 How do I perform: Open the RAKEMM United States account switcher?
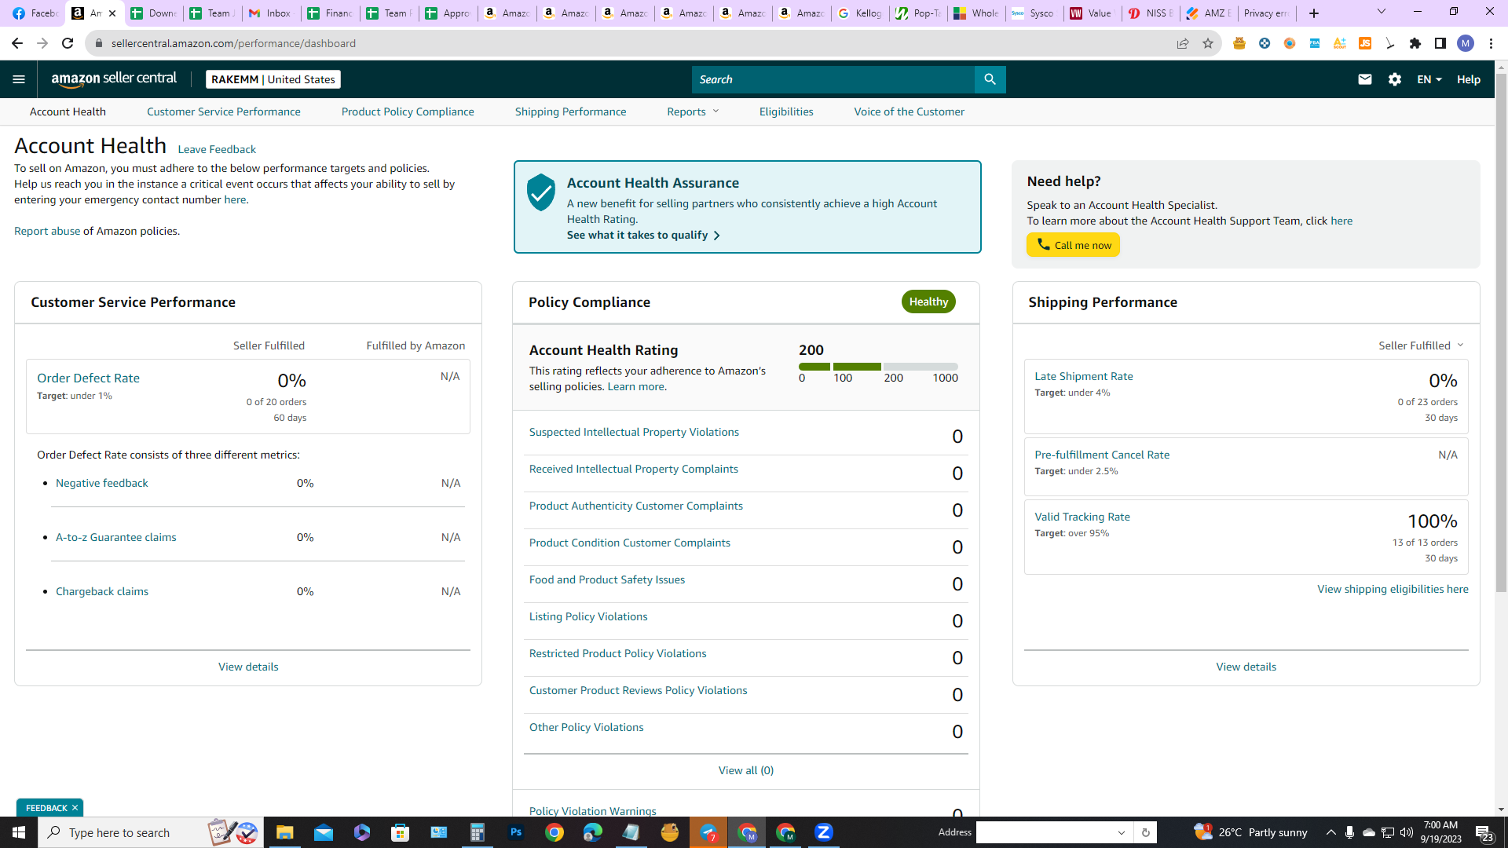pos(273,79)
